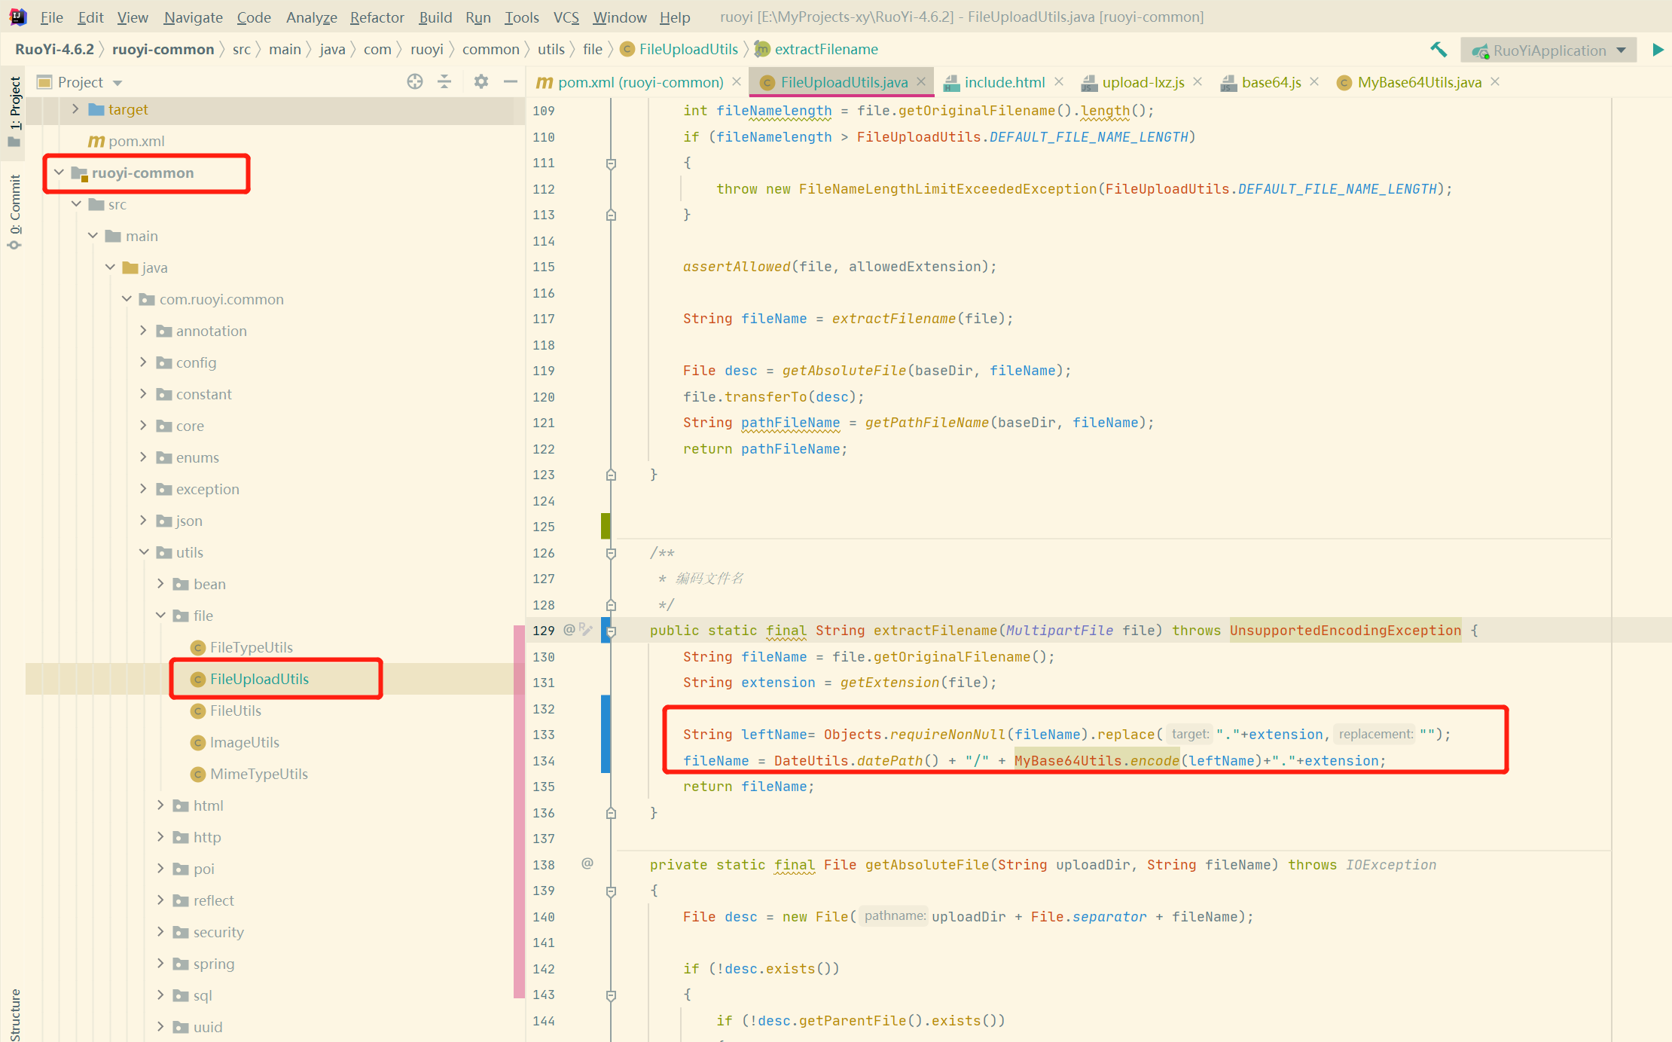Expand the config package
Screen dimensions: 1672x1042
[143, 362]
